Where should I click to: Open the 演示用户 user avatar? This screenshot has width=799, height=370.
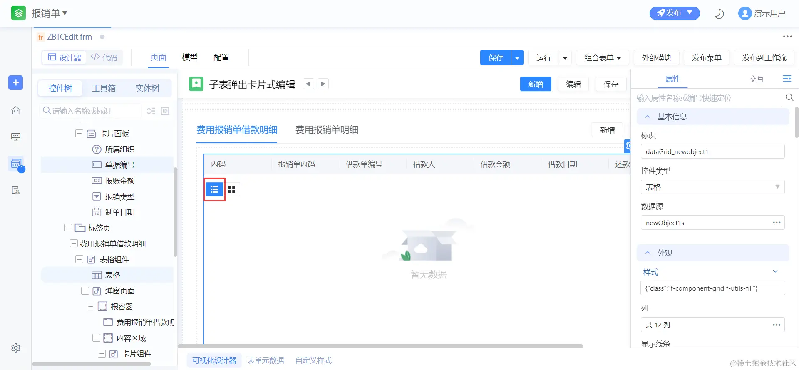click(x=744, y=14)
